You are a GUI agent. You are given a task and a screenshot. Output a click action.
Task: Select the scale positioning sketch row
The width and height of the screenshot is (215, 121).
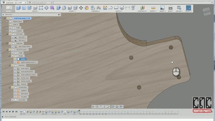[26, 75]
